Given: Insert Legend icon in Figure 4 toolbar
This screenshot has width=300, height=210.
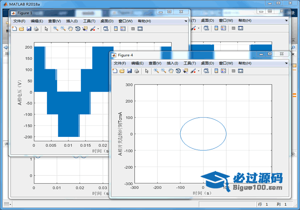Looking at the screenshot, I should 224,71.
